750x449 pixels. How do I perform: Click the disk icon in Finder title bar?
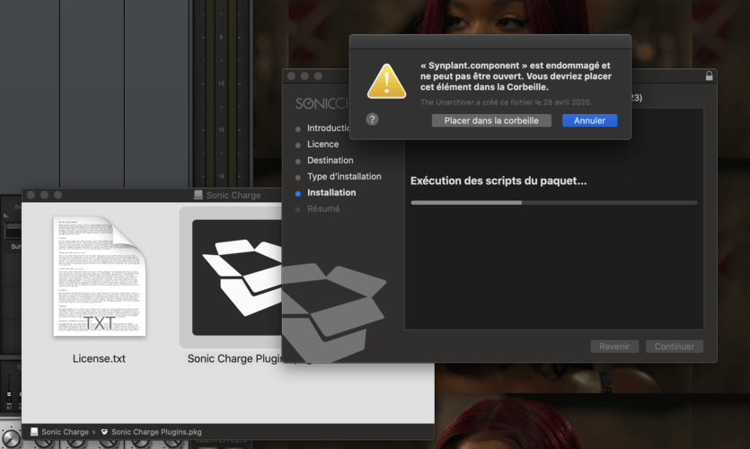click(199, 195)
